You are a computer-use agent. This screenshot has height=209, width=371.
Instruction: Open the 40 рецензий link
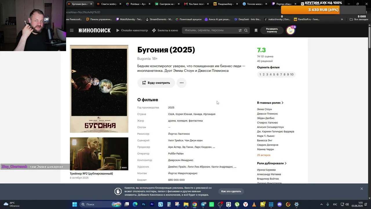tap(265, 61)
